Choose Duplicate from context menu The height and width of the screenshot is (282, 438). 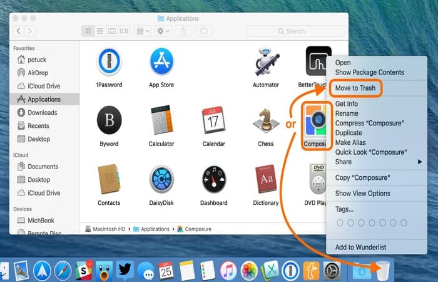coord(377,133)
